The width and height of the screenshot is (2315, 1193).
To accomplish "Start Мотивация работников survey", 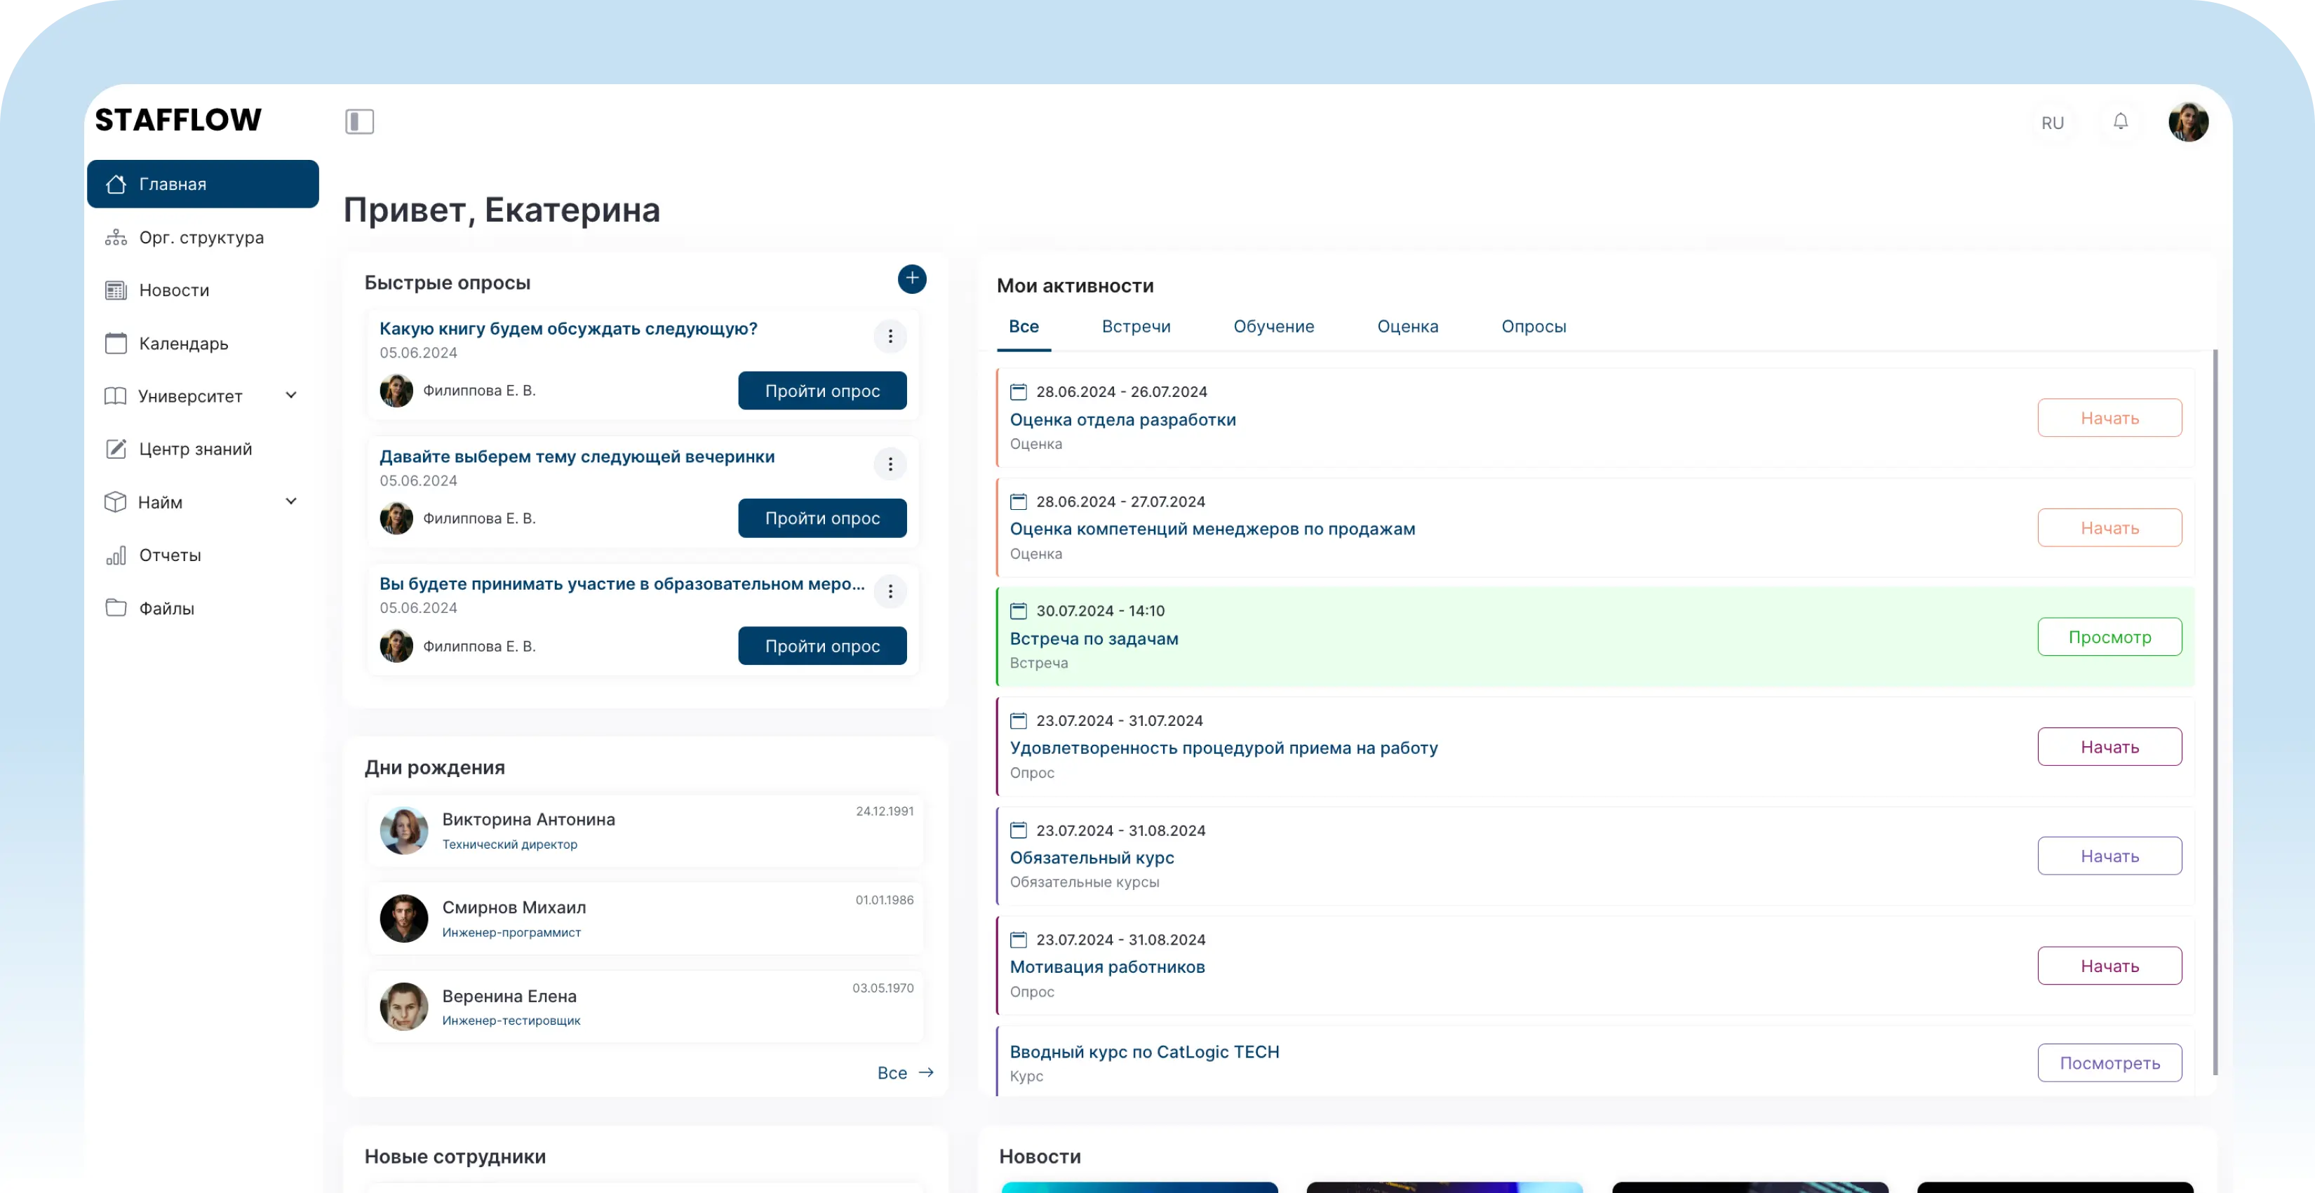I will coord(2109,966).
